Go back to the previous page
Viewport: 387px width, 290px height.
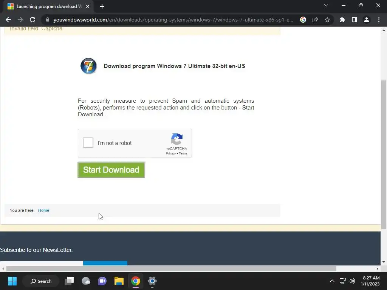8,20
